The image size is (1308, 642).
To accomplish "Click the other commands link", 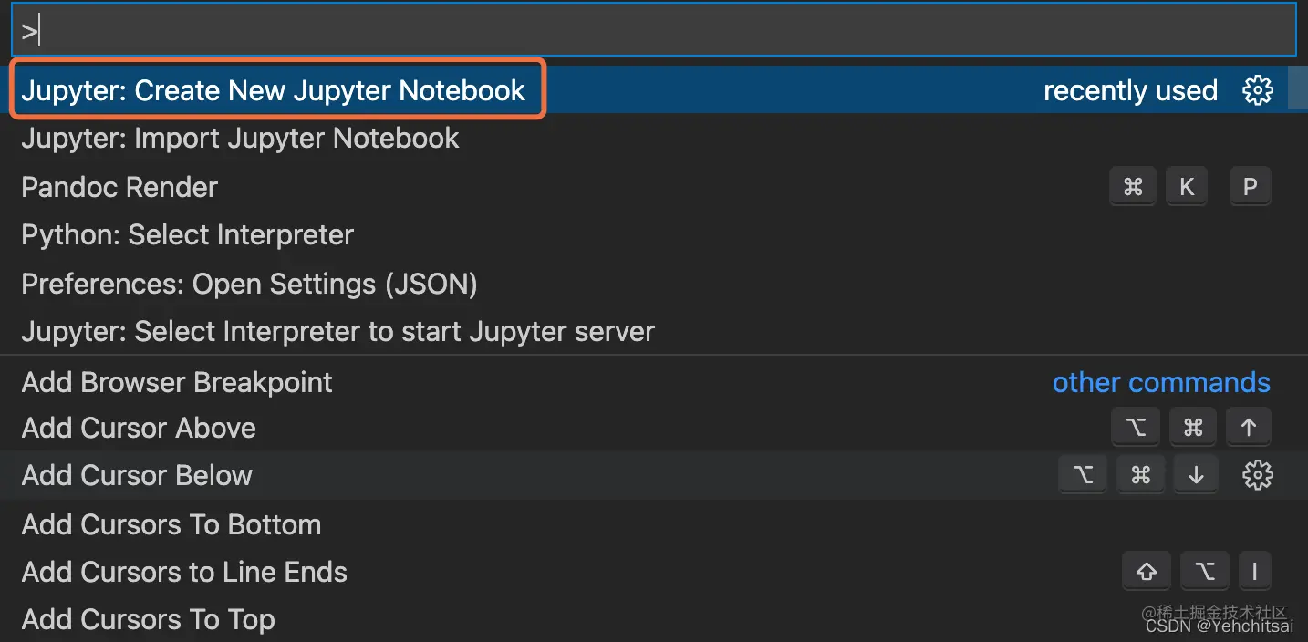I will click(1161, 382).
